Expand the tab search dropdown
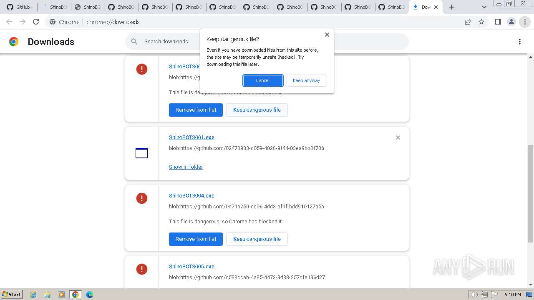This screenshot has width=534, height=300. pyautogui.click(x=484, y=7)
